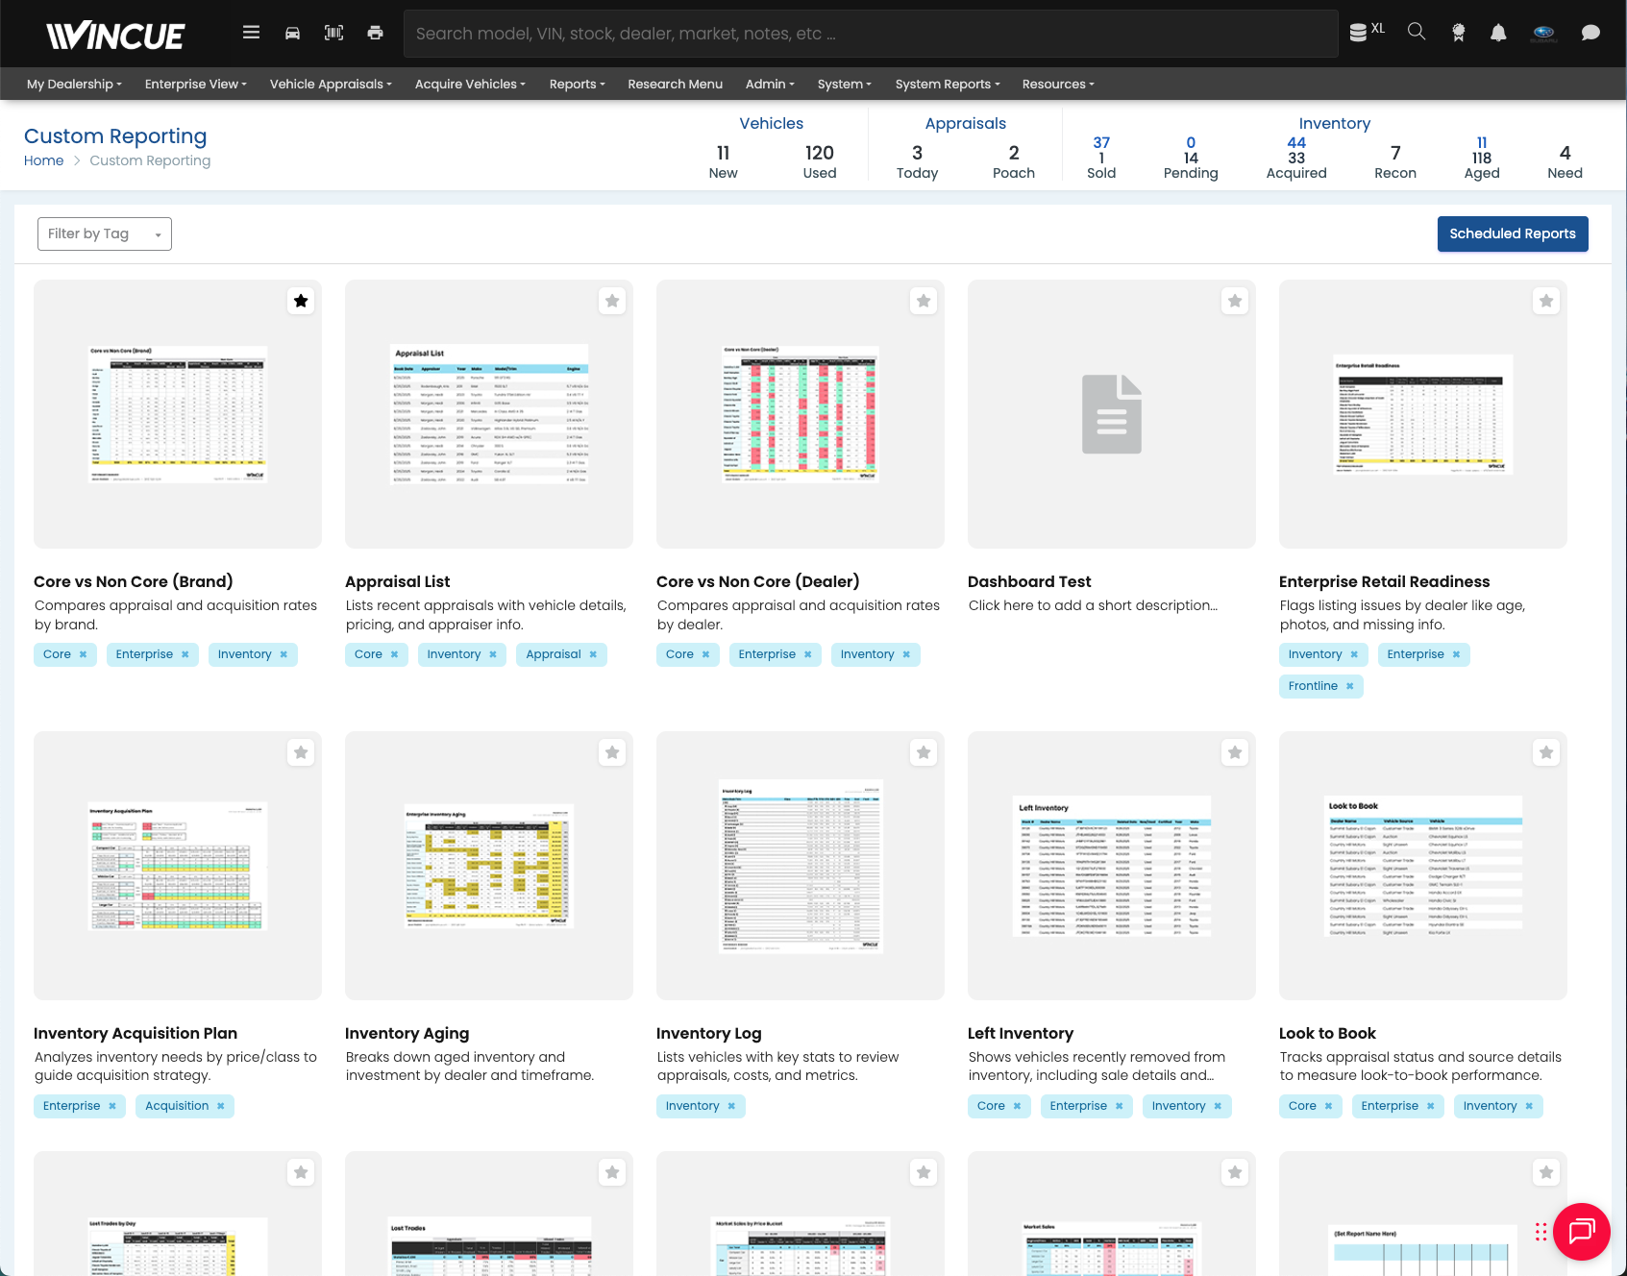1627x1276 pixels.
Task: Favorite the Appraisal List report
Action: [612, 300]
